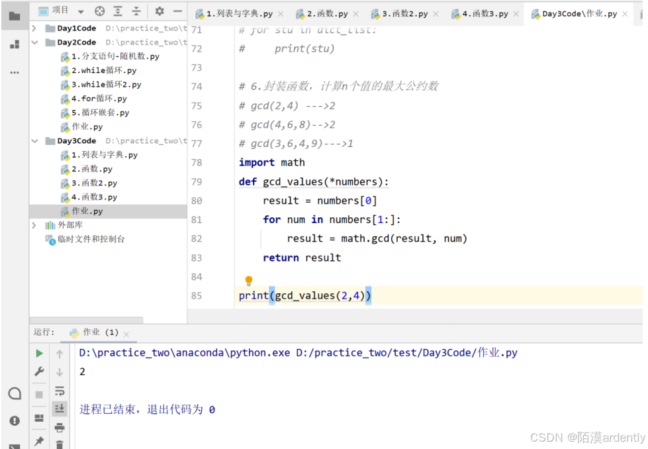Screen dimensions: 648x449
Task: Click the three-dots more tool windows icon
Action: tap(15, 72)
